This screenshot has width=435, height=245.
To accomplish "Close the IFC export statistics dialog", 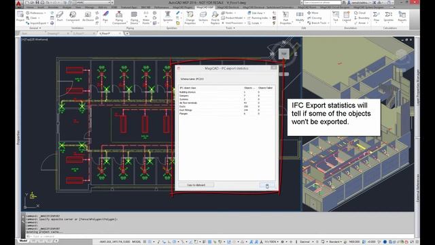I will point(274,68).
